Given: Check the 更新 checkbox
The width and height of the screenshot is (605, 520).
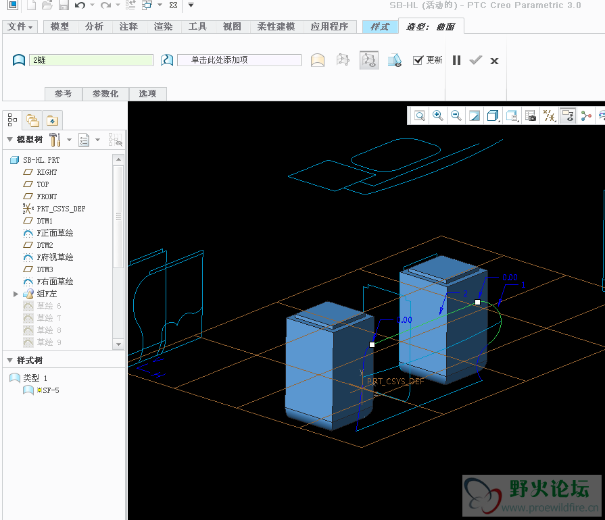Looking at the screenshot, I should pyautogui.click(x=418, y=60).
